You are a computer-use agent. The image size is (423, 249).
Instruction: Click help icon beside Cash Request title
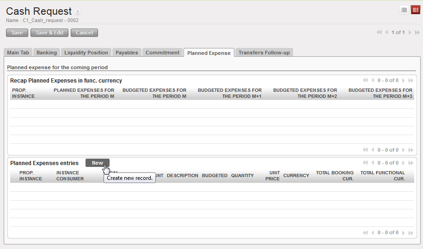point(78,12)
